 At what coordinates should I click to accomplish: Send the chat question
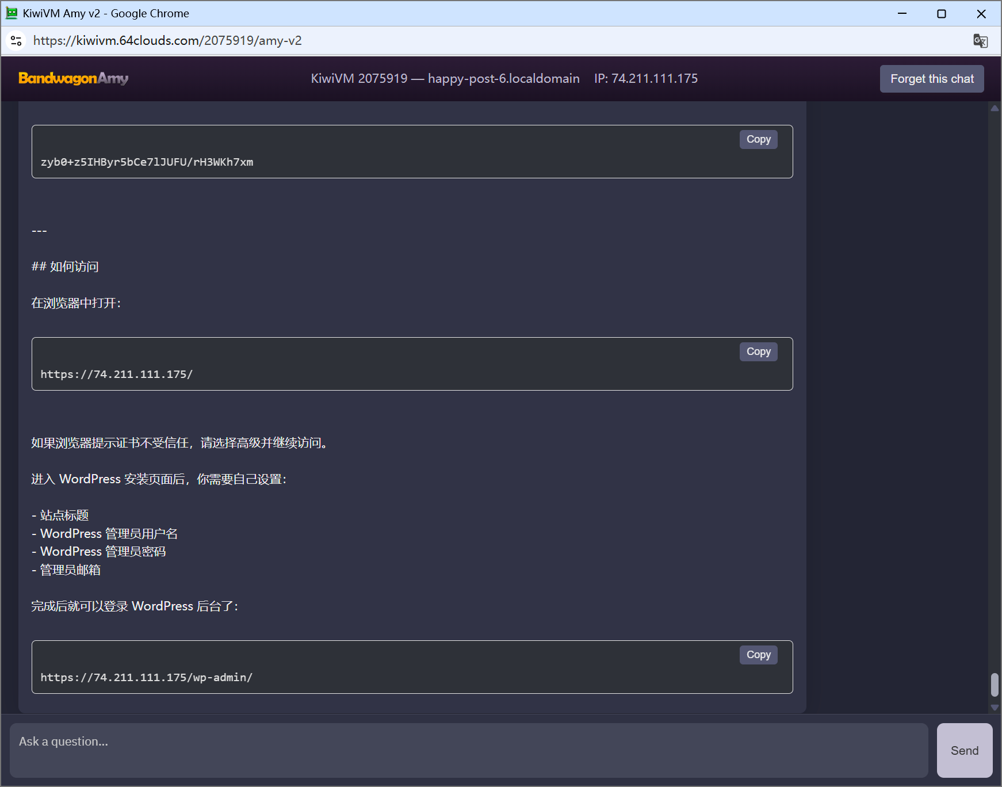[x=965, y=750]
